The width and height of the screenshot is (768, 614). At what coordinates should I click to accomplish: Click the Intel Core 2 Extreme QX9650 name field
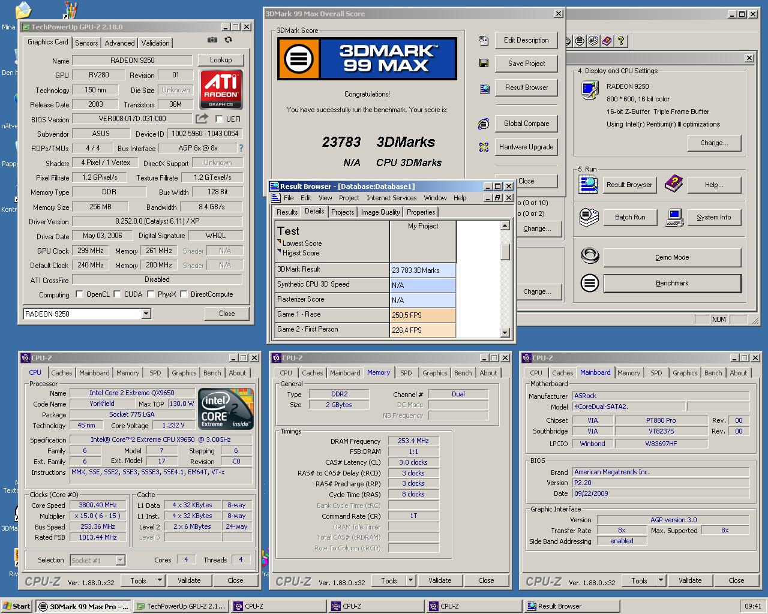click(132, 393)
